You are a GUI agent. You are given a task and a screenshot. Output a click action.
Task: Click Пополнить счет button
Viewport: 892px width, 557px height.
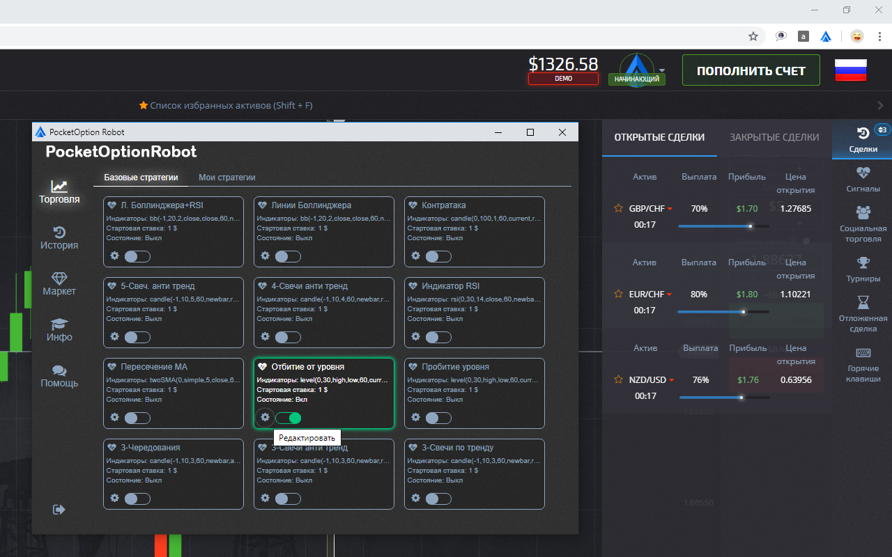coord(751,70)
